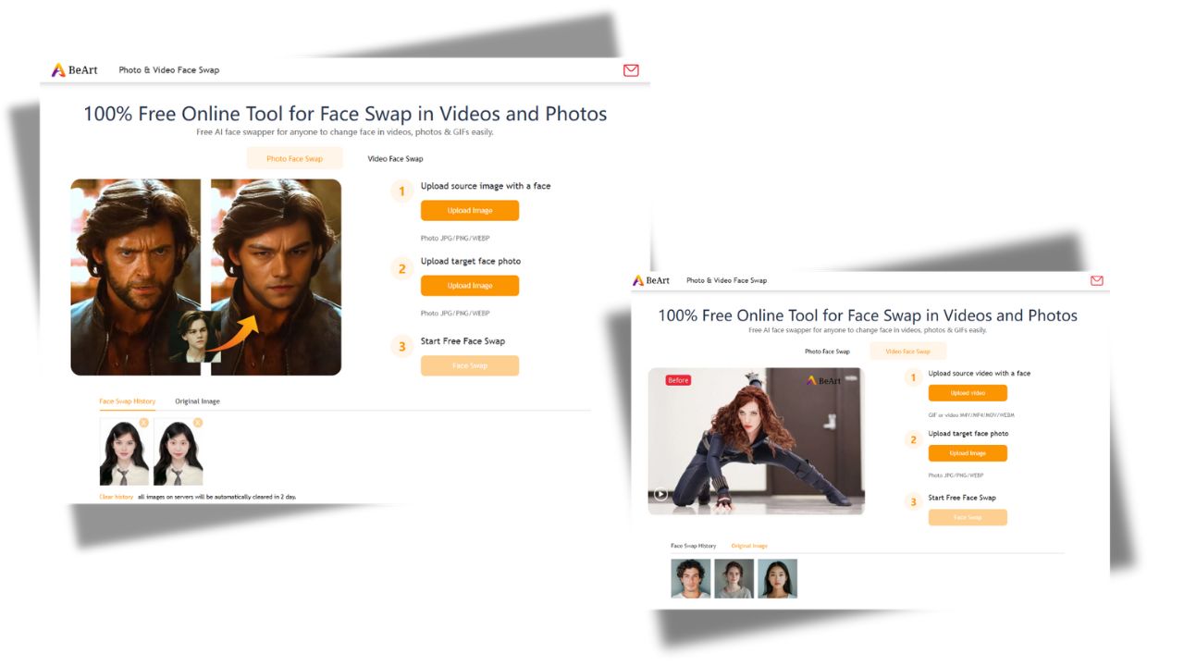Click 'Start Free Face Swap' text on photo page
The height and width of the screenshot is (666, 1184).
(462, 341)
